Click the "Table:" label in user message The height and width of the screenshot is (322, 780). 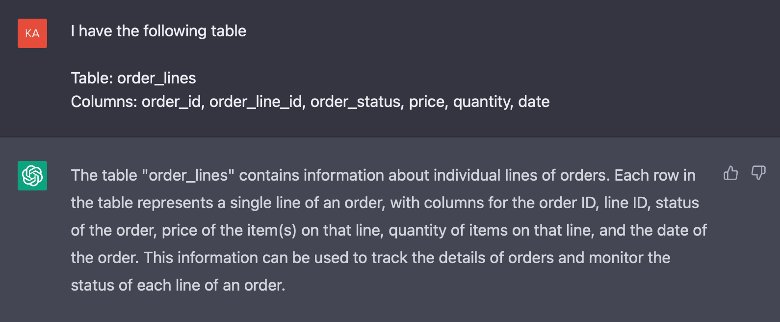(x=92, y=78)
